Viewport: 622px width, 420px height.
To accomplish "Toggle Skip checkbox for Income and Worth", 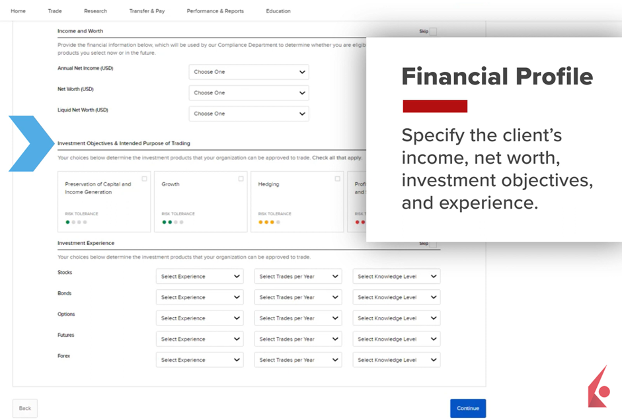I will (433, 32).
